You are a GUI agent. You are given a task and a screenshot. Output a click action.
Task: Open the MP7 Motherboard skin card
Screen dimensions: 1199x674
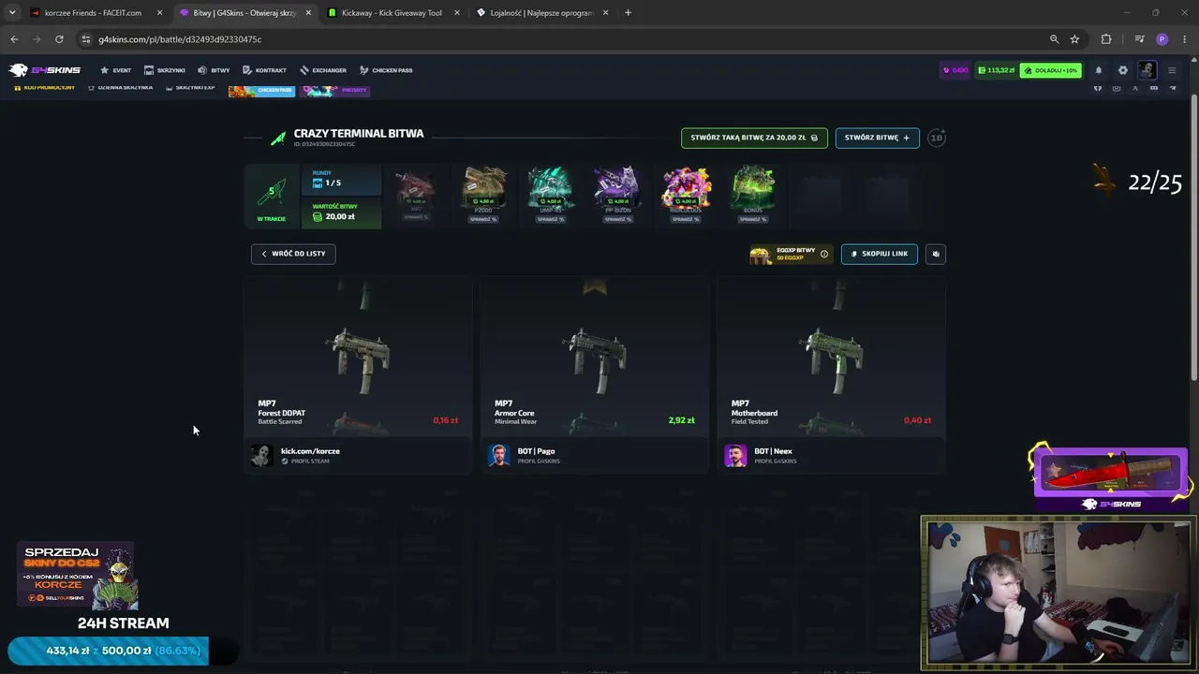[x=832, y=357]
